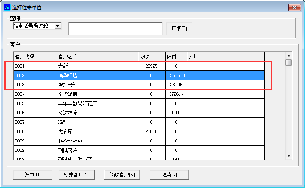The height and width of the screenshot is (188, 305).
Task: Click receivable value 25925
Action: tap(151, 66)
